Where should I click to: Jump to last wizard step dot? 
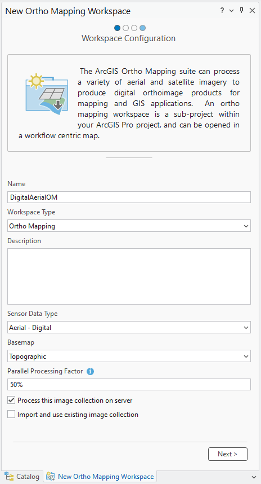coord(142,28)
